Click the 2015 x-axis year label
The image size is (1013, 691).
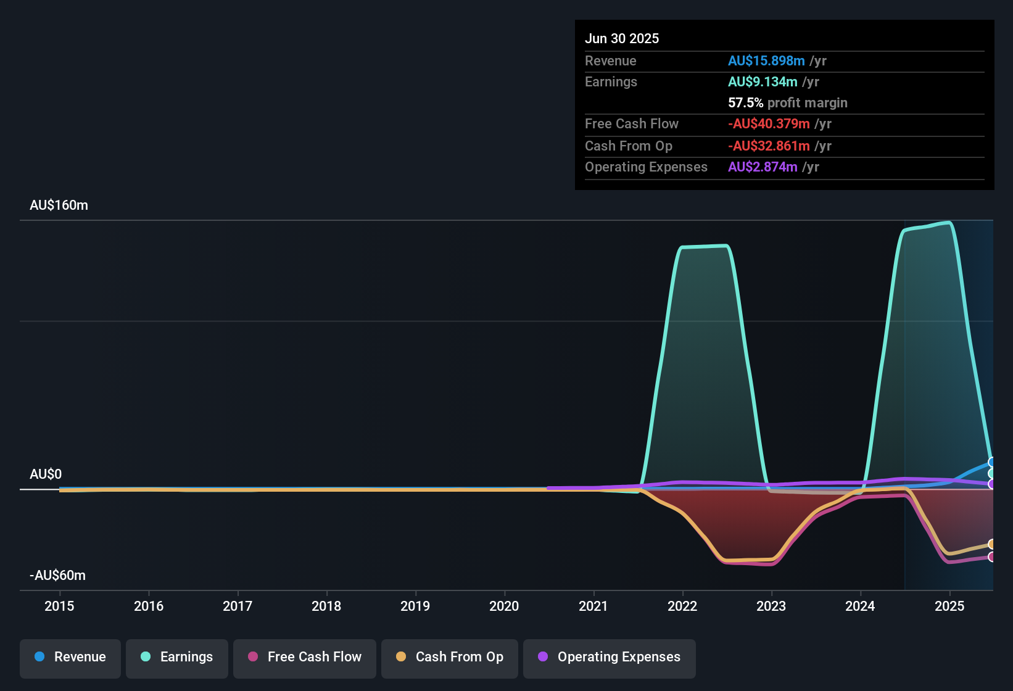(59, 606)
